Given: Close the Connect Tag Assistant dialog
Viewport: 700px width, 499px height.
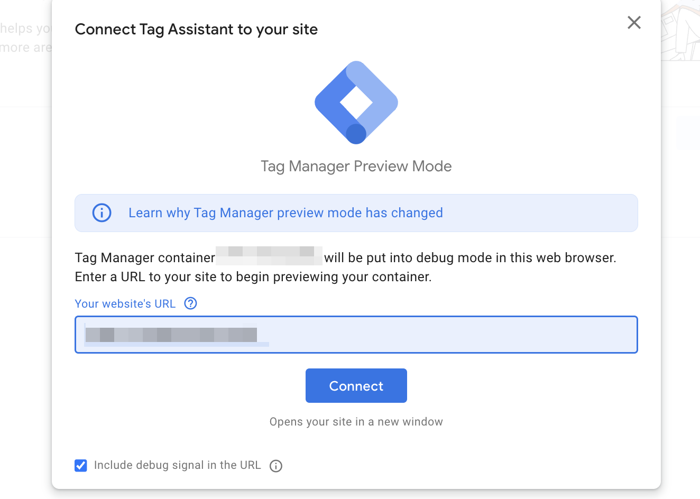Looking at the screenshot, I should pos(634,23).
